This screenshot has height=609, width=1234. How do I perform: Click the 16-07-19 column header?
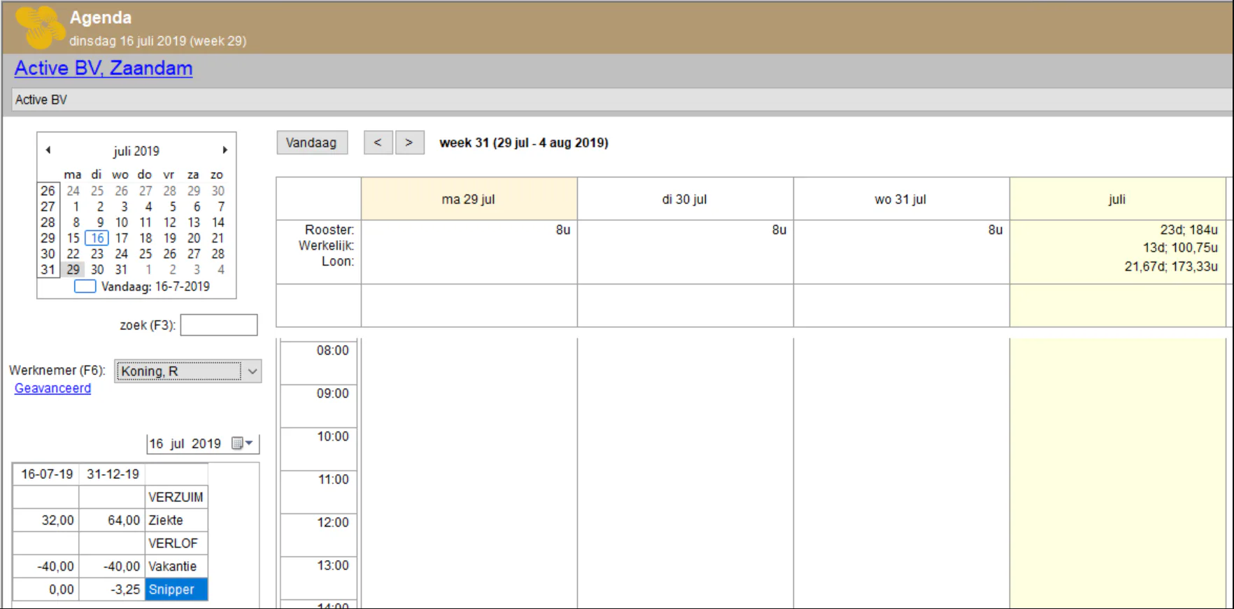click(47, 474)
